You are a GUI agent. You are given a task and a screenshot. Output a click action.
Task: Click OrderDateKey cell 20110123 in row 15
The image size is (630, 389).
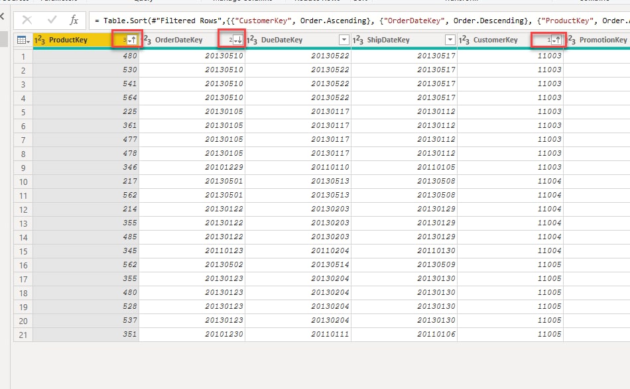[192, 250]
